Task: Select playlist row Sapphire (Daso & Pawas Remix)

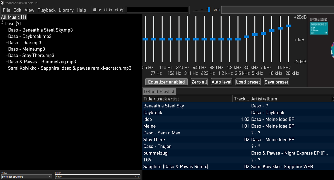Action: tap(238, 166)
